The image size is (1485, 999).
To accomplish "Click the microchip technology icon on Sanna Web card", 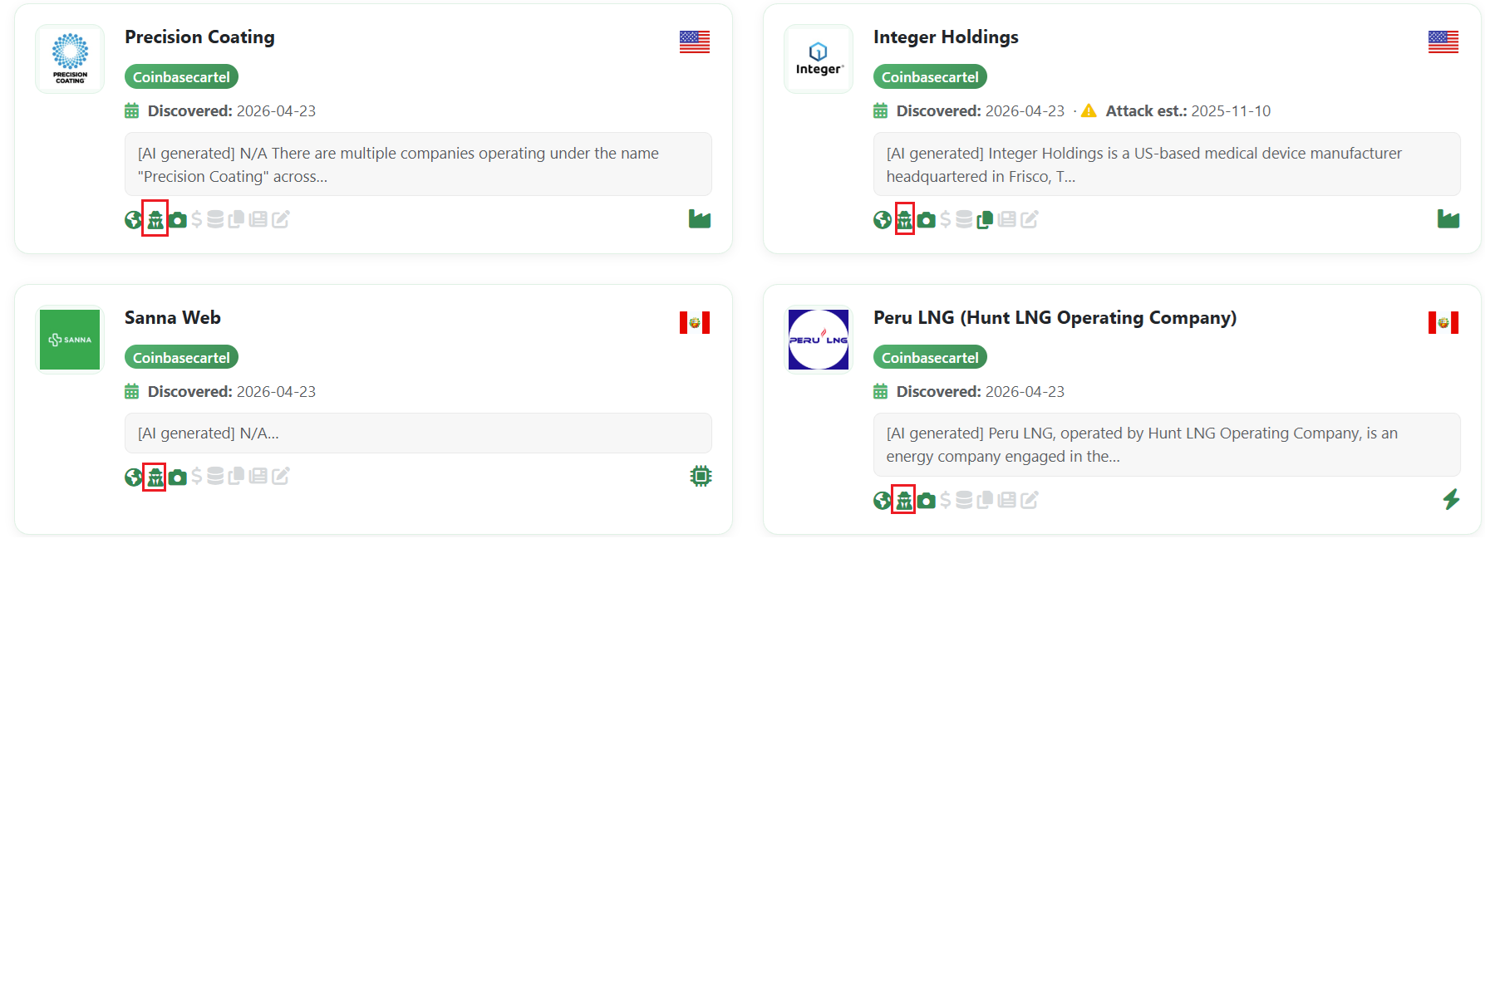I will (x=701, y=476).
